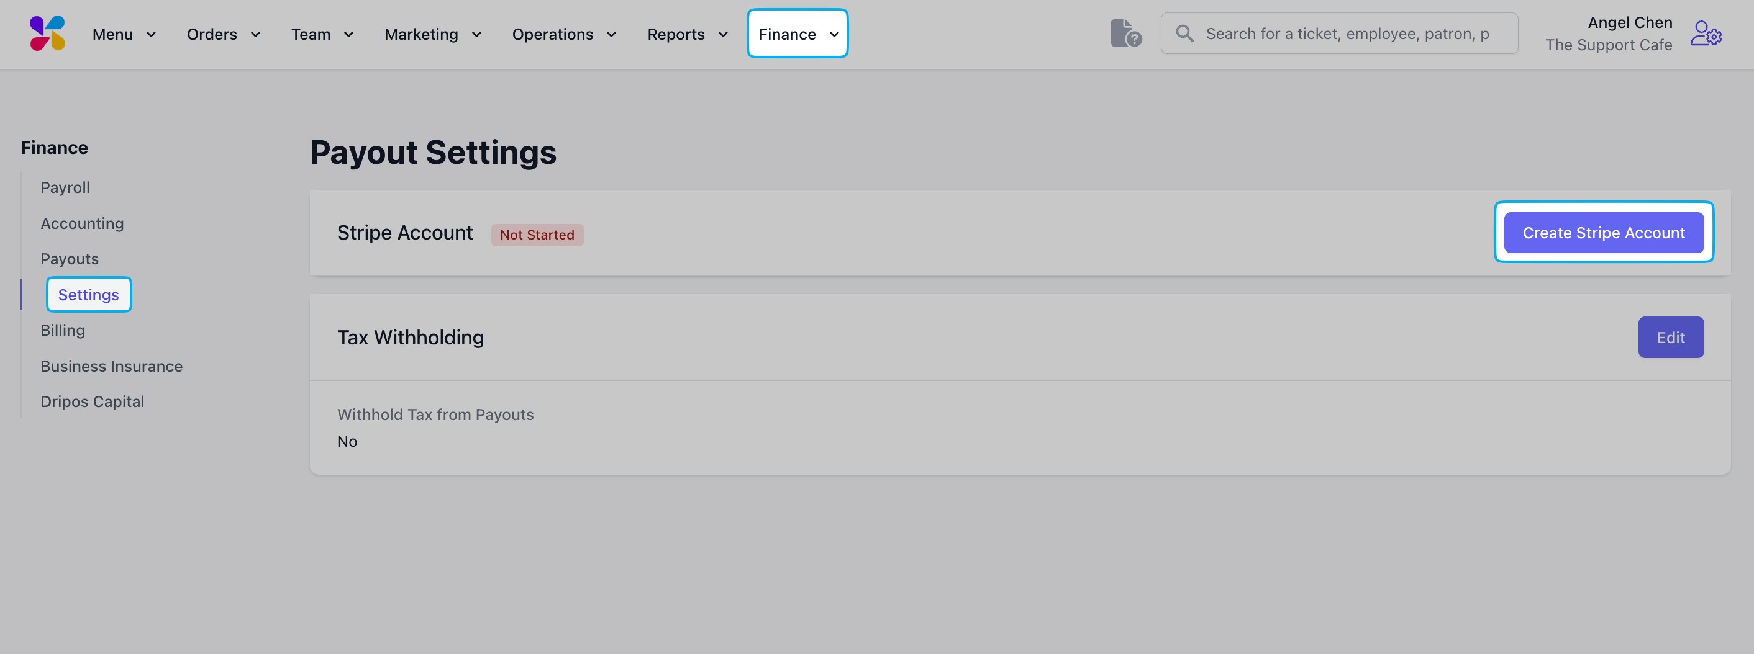Viewport: 1754px width, 654px height.
Task: Click the Withhold Tax from Payouts label
Action: coord(435,414)
